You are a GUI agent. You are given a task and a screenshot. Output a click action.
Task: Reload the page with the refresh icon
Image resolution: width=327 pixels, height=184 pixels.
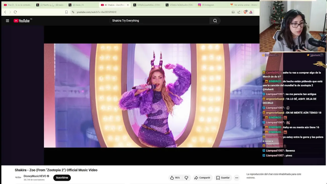click(15, 12)
